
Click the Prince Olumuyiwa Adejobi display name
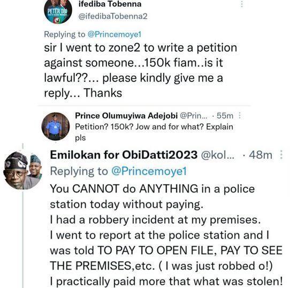point(126,116)
